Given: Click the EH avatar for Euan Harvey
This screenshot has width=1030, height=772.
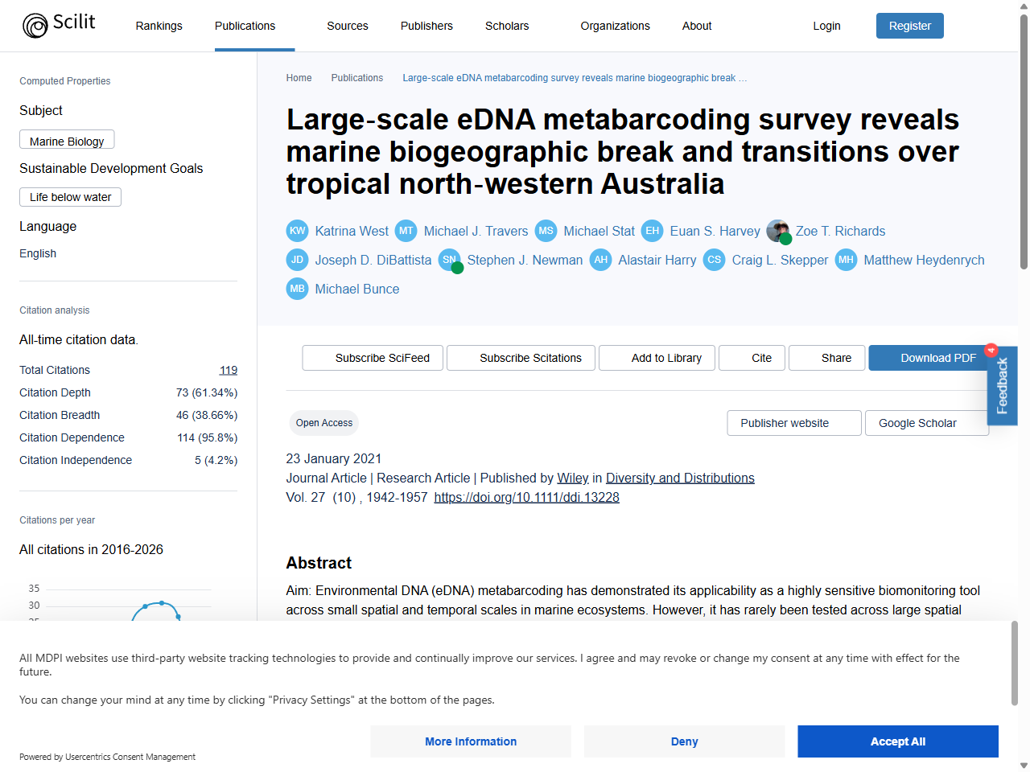Looking at the screenshot, I should point(653,231).
